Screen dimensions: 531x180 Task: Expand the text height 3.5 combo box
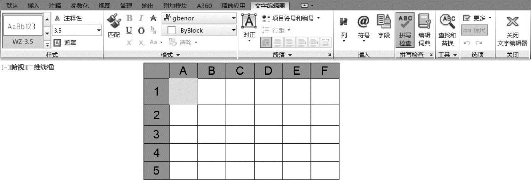pos(77,30)
